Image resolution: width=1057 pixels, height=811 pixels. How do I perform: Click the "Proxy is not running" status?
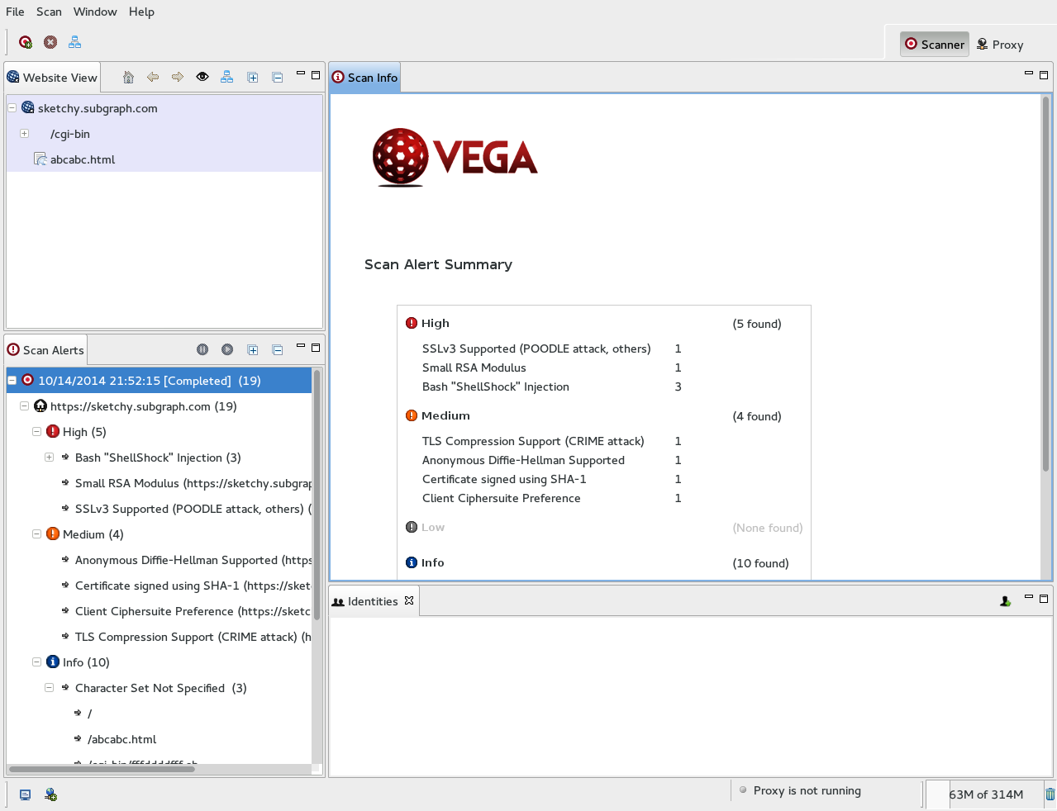point(807,790)
